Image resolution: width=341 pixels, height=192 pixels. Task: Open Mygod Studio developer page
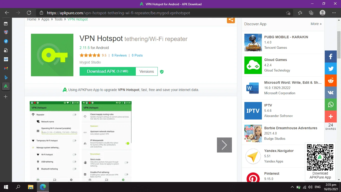(x=90, y=62)
